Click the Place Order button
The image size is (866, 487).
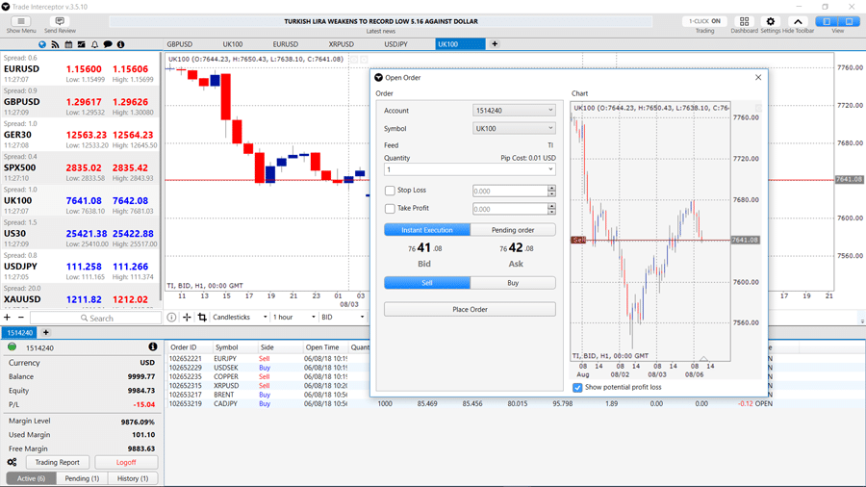470,309
